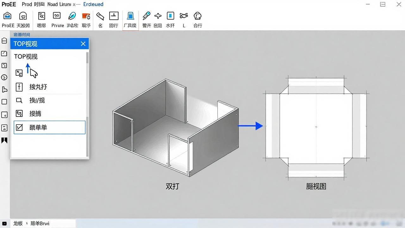Select the blue feather pen tool icon

click(72, 16)
